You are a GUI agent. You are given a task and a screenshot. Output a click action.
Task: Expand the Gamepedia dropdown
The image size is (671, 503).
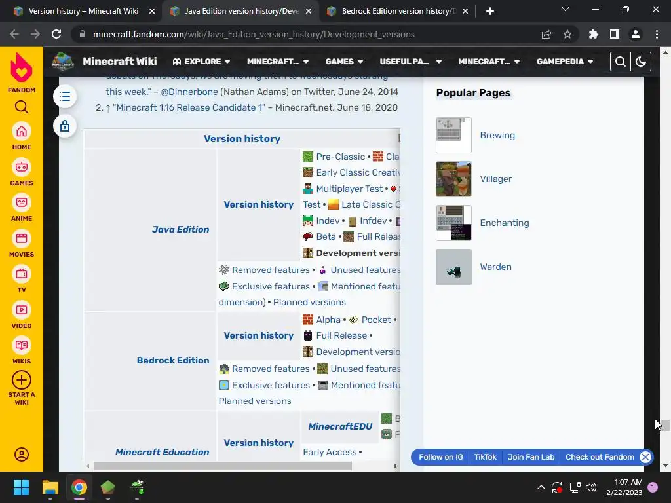(565, 62)
